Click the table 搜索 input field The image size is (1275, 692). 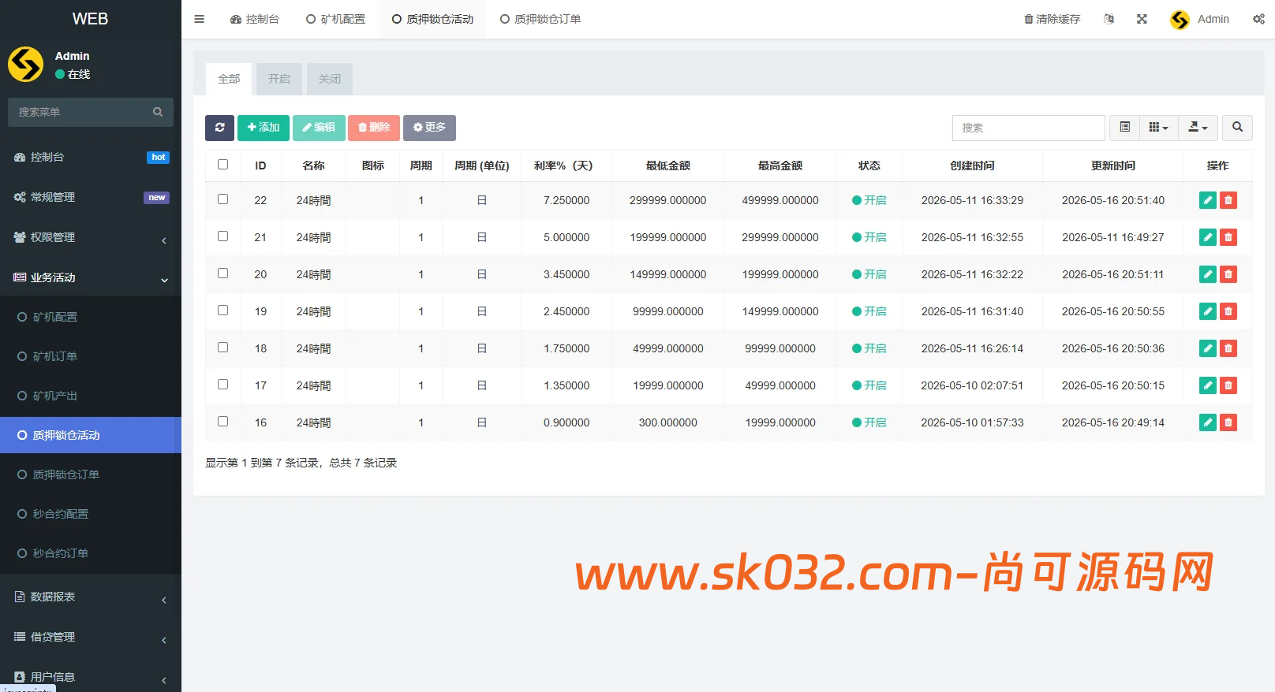click(x=1028, y=128)
